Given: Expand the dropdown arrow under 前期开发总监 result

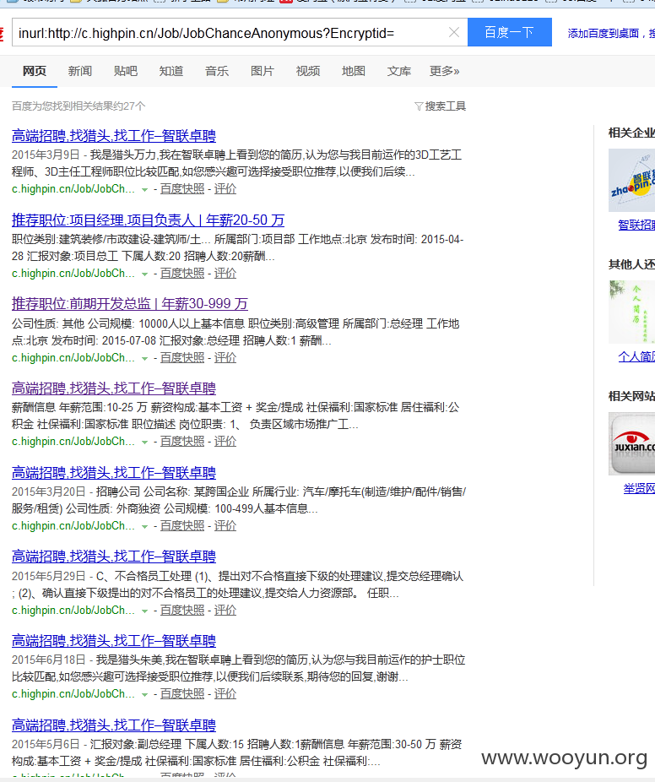Looking at the screenshot, I should [144, 358].
